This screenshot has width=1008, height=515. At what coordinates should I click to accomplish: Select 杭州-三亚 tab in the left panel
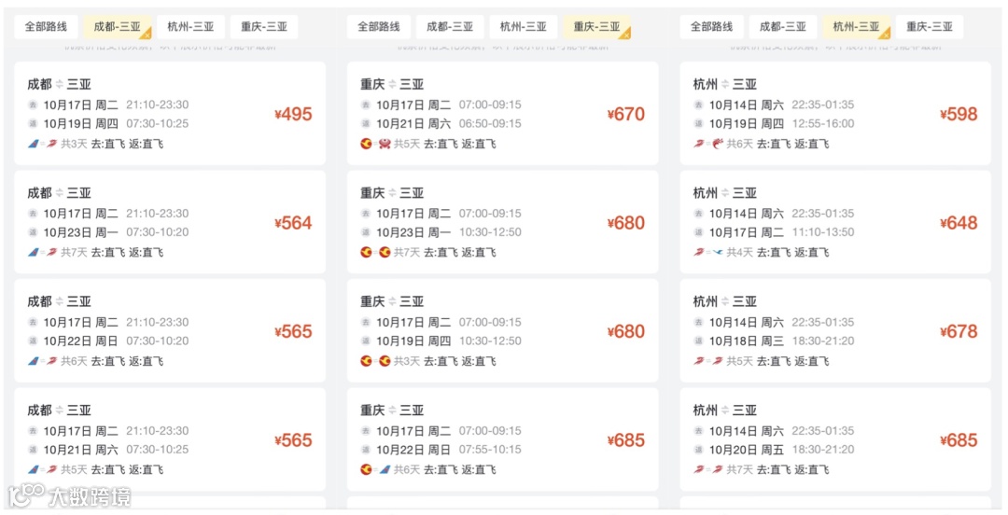pyautogui.click(x=190, y=27)
